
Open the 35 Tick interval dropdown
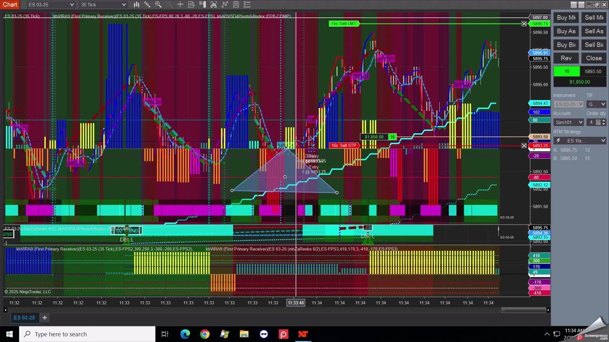pyautogui.click(x=103, y=5)
